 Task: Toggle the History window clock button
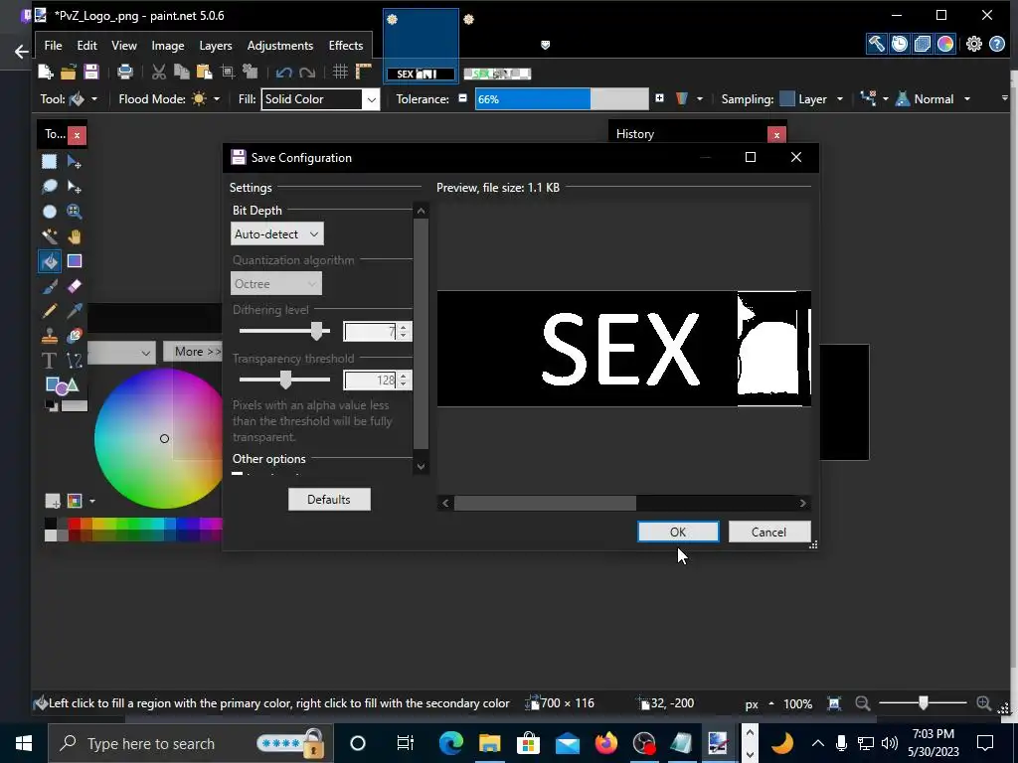(x=899, y=44)
